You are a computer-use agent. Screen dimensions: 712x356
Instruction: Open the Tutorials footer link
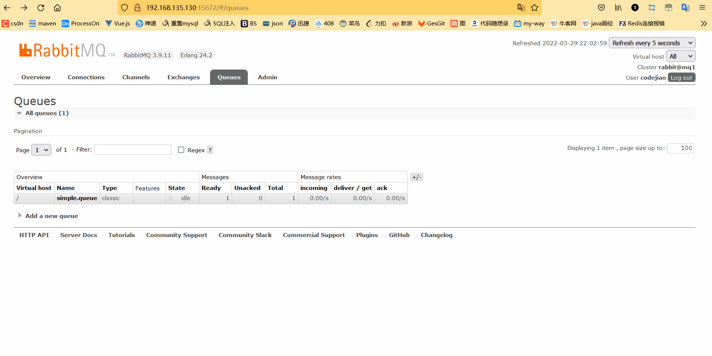click(121, 235)
